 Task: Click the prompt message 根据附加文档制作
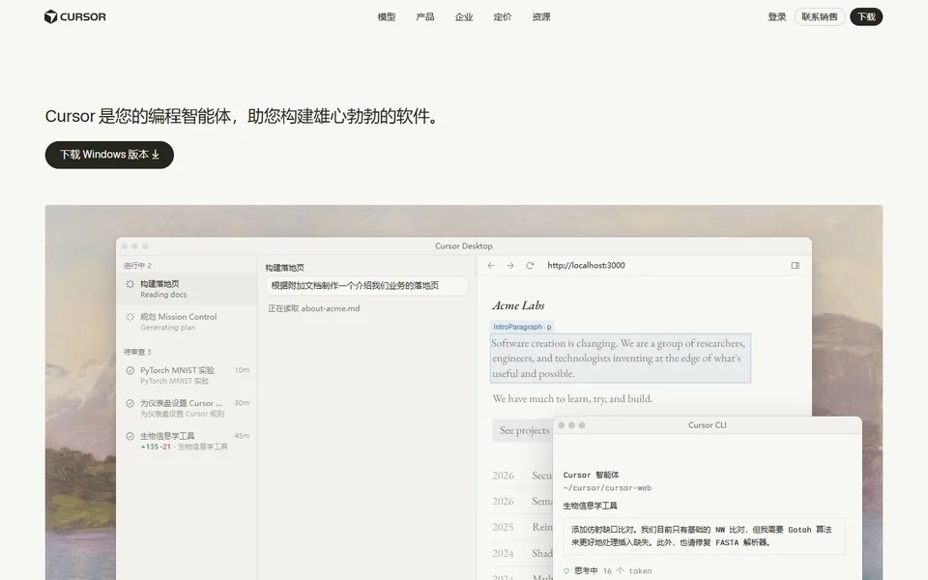click(x=366, y=286)
